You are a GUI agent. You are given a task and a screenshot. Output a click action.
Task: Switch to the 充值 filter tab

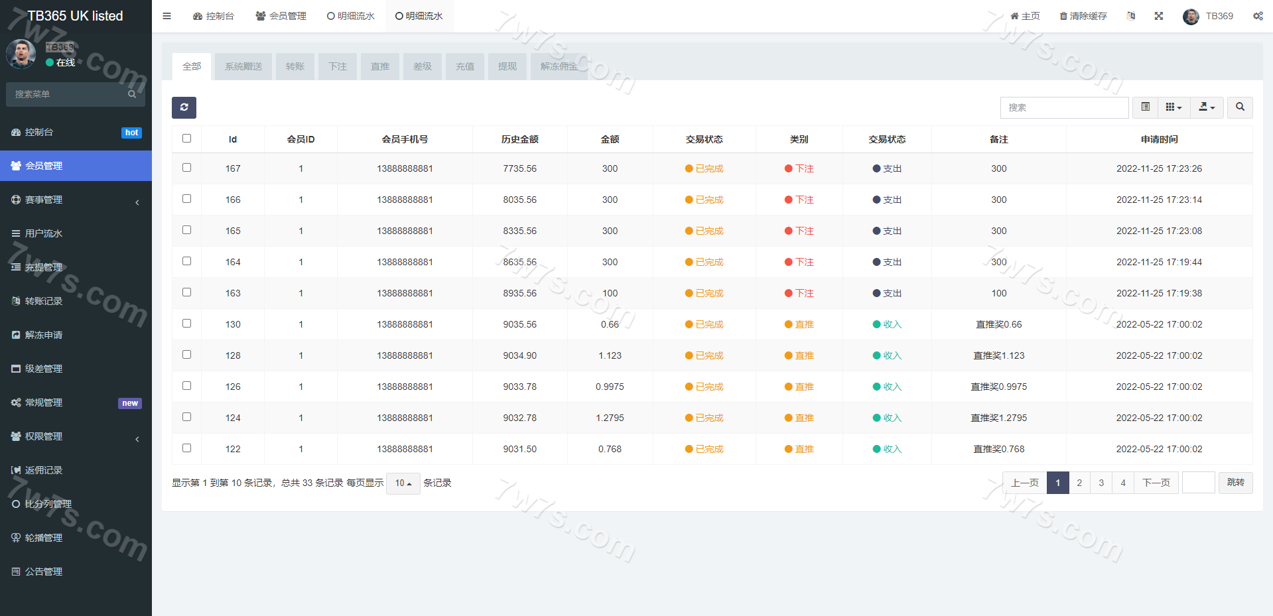[x=464, y=66]
